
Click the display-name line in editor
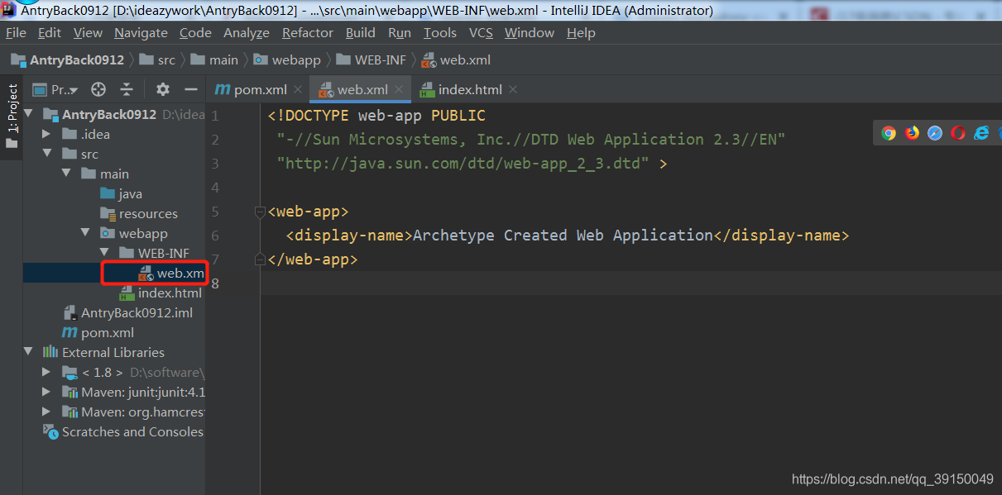pos(568,236)
